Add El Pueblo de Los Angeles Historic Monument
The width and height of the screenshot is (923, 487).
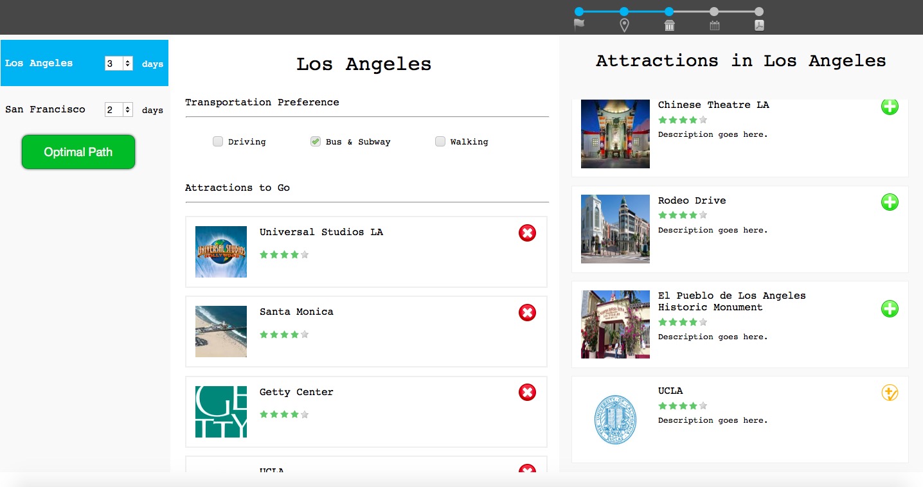[890, 309]
